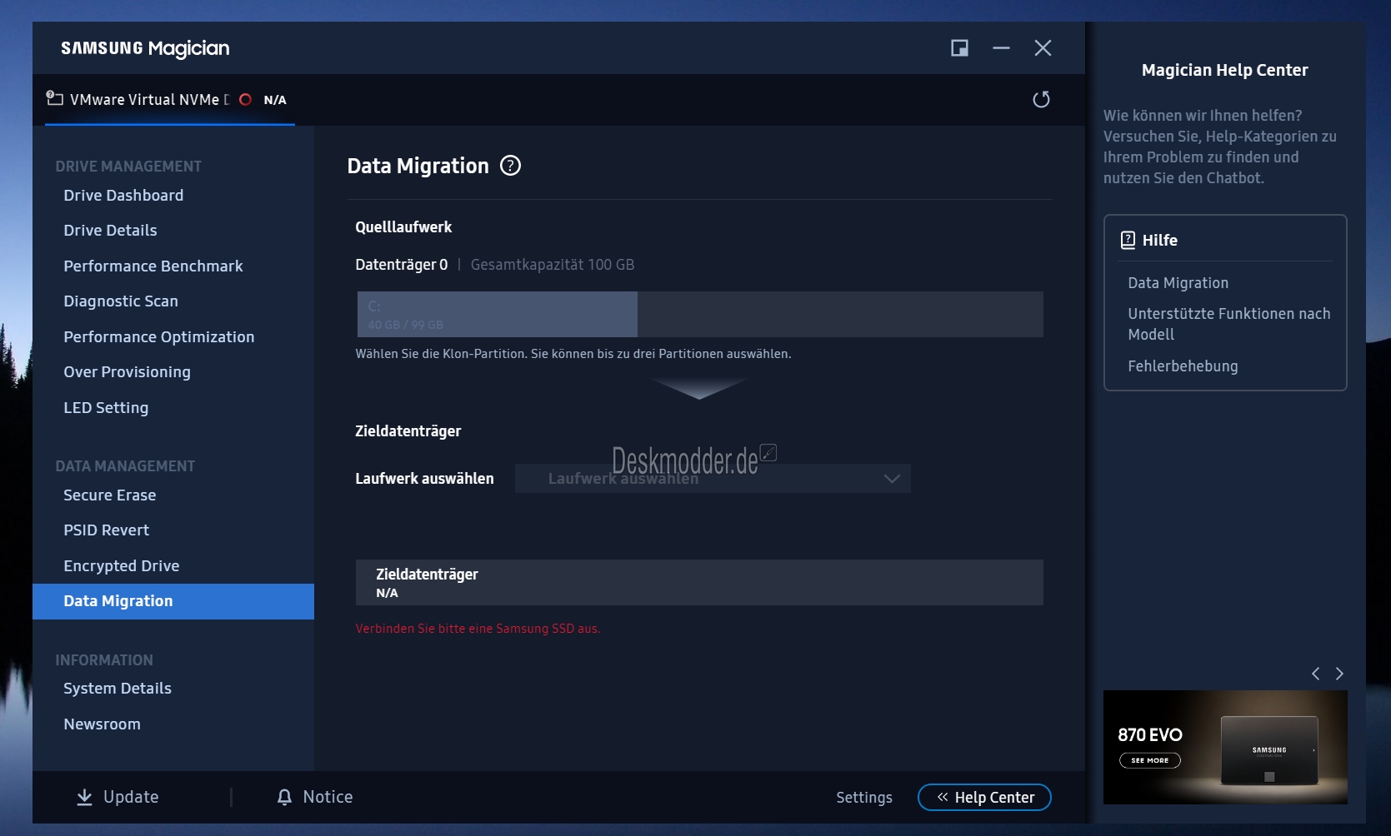Open the LED Setting page
Image resolution: width=1391 pixels, height=836 pixels.
click(106, 407)
